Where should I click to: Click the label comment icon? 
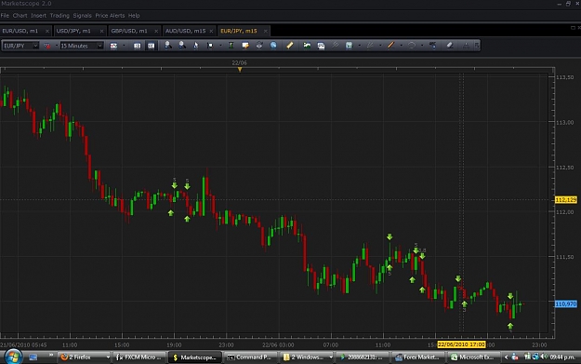pyautogui.click(x=245, y=46)
